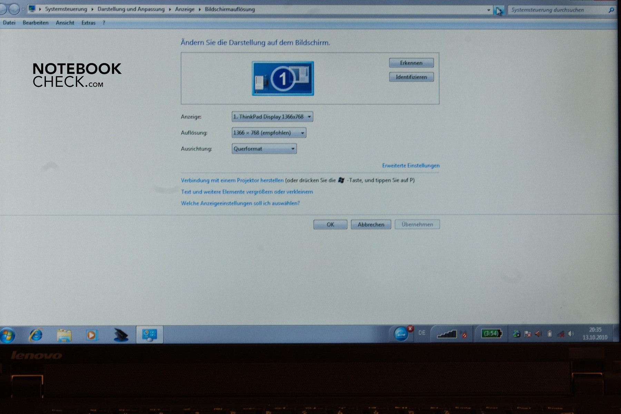621x414 pixels.
Task: Open the wireless signal strength indicator
Action: coord(446,334)
